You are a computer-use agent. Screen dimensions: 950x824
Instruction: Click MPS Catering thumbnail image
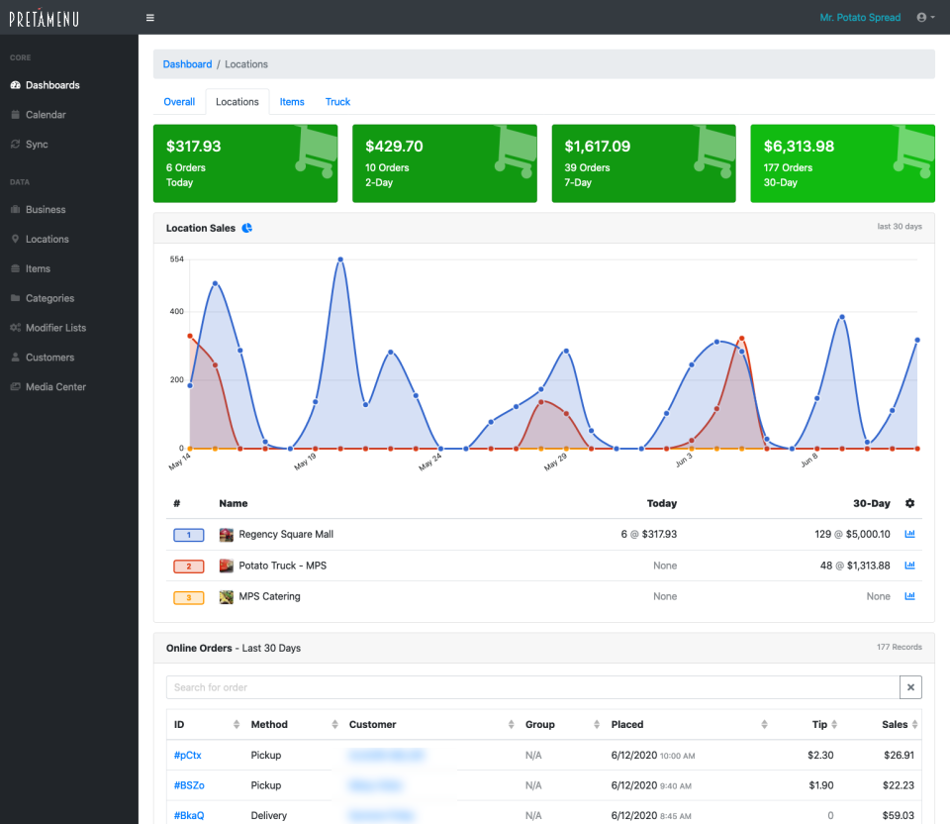226,597
